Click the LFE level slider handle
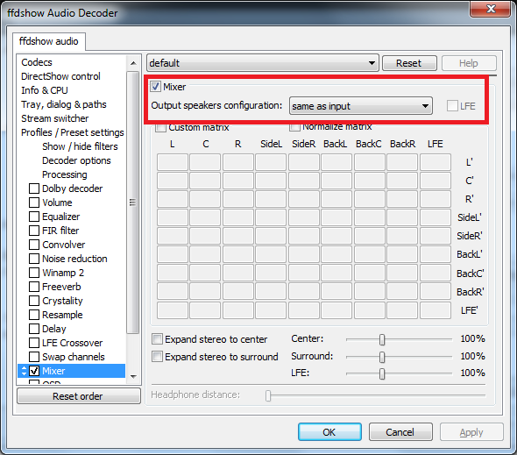The height and width of the screenshot is (455, 517). click(x=382, y=373)
